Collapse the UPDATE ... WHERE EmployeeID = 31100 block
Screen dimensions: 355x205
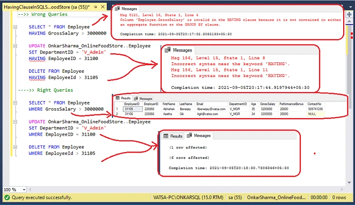point(15,122)
